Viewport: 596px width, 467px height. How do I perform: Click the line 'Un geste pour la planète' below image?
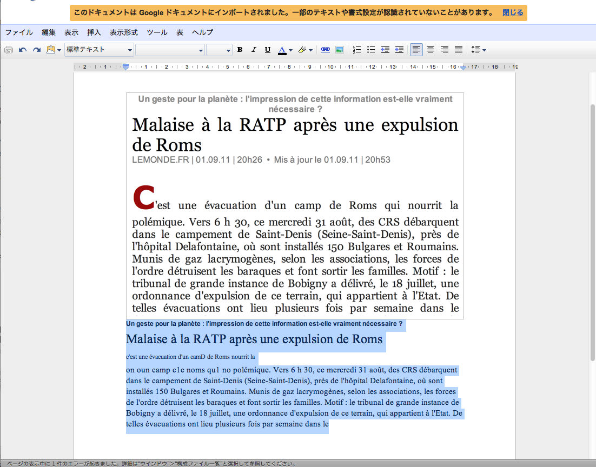click(x=264, y=324)
